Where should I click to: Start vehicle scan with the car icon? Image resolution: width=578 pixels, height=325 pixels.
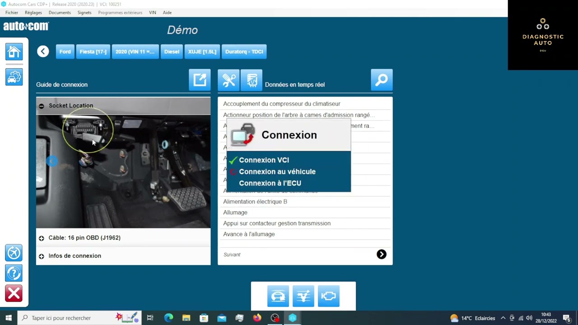coord(278,296)
